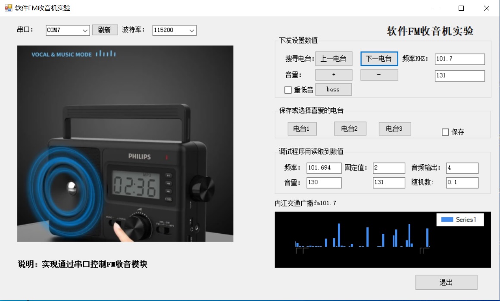Image resolution: width=500 pixels, height=301 pixels.
Task: Click station label 内江交通广播fm101.7
Action: click(306, 204)
